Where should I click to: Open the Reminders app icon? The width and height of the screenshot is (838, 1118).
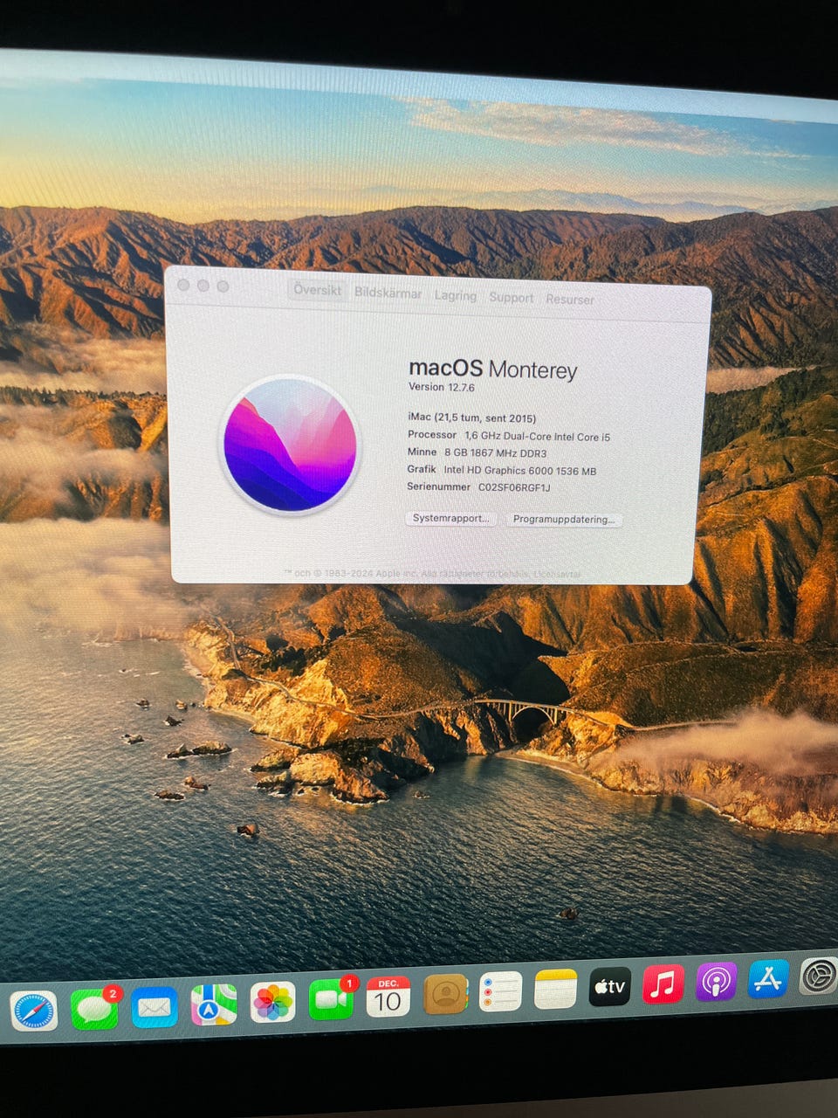(x=501, y=992)
